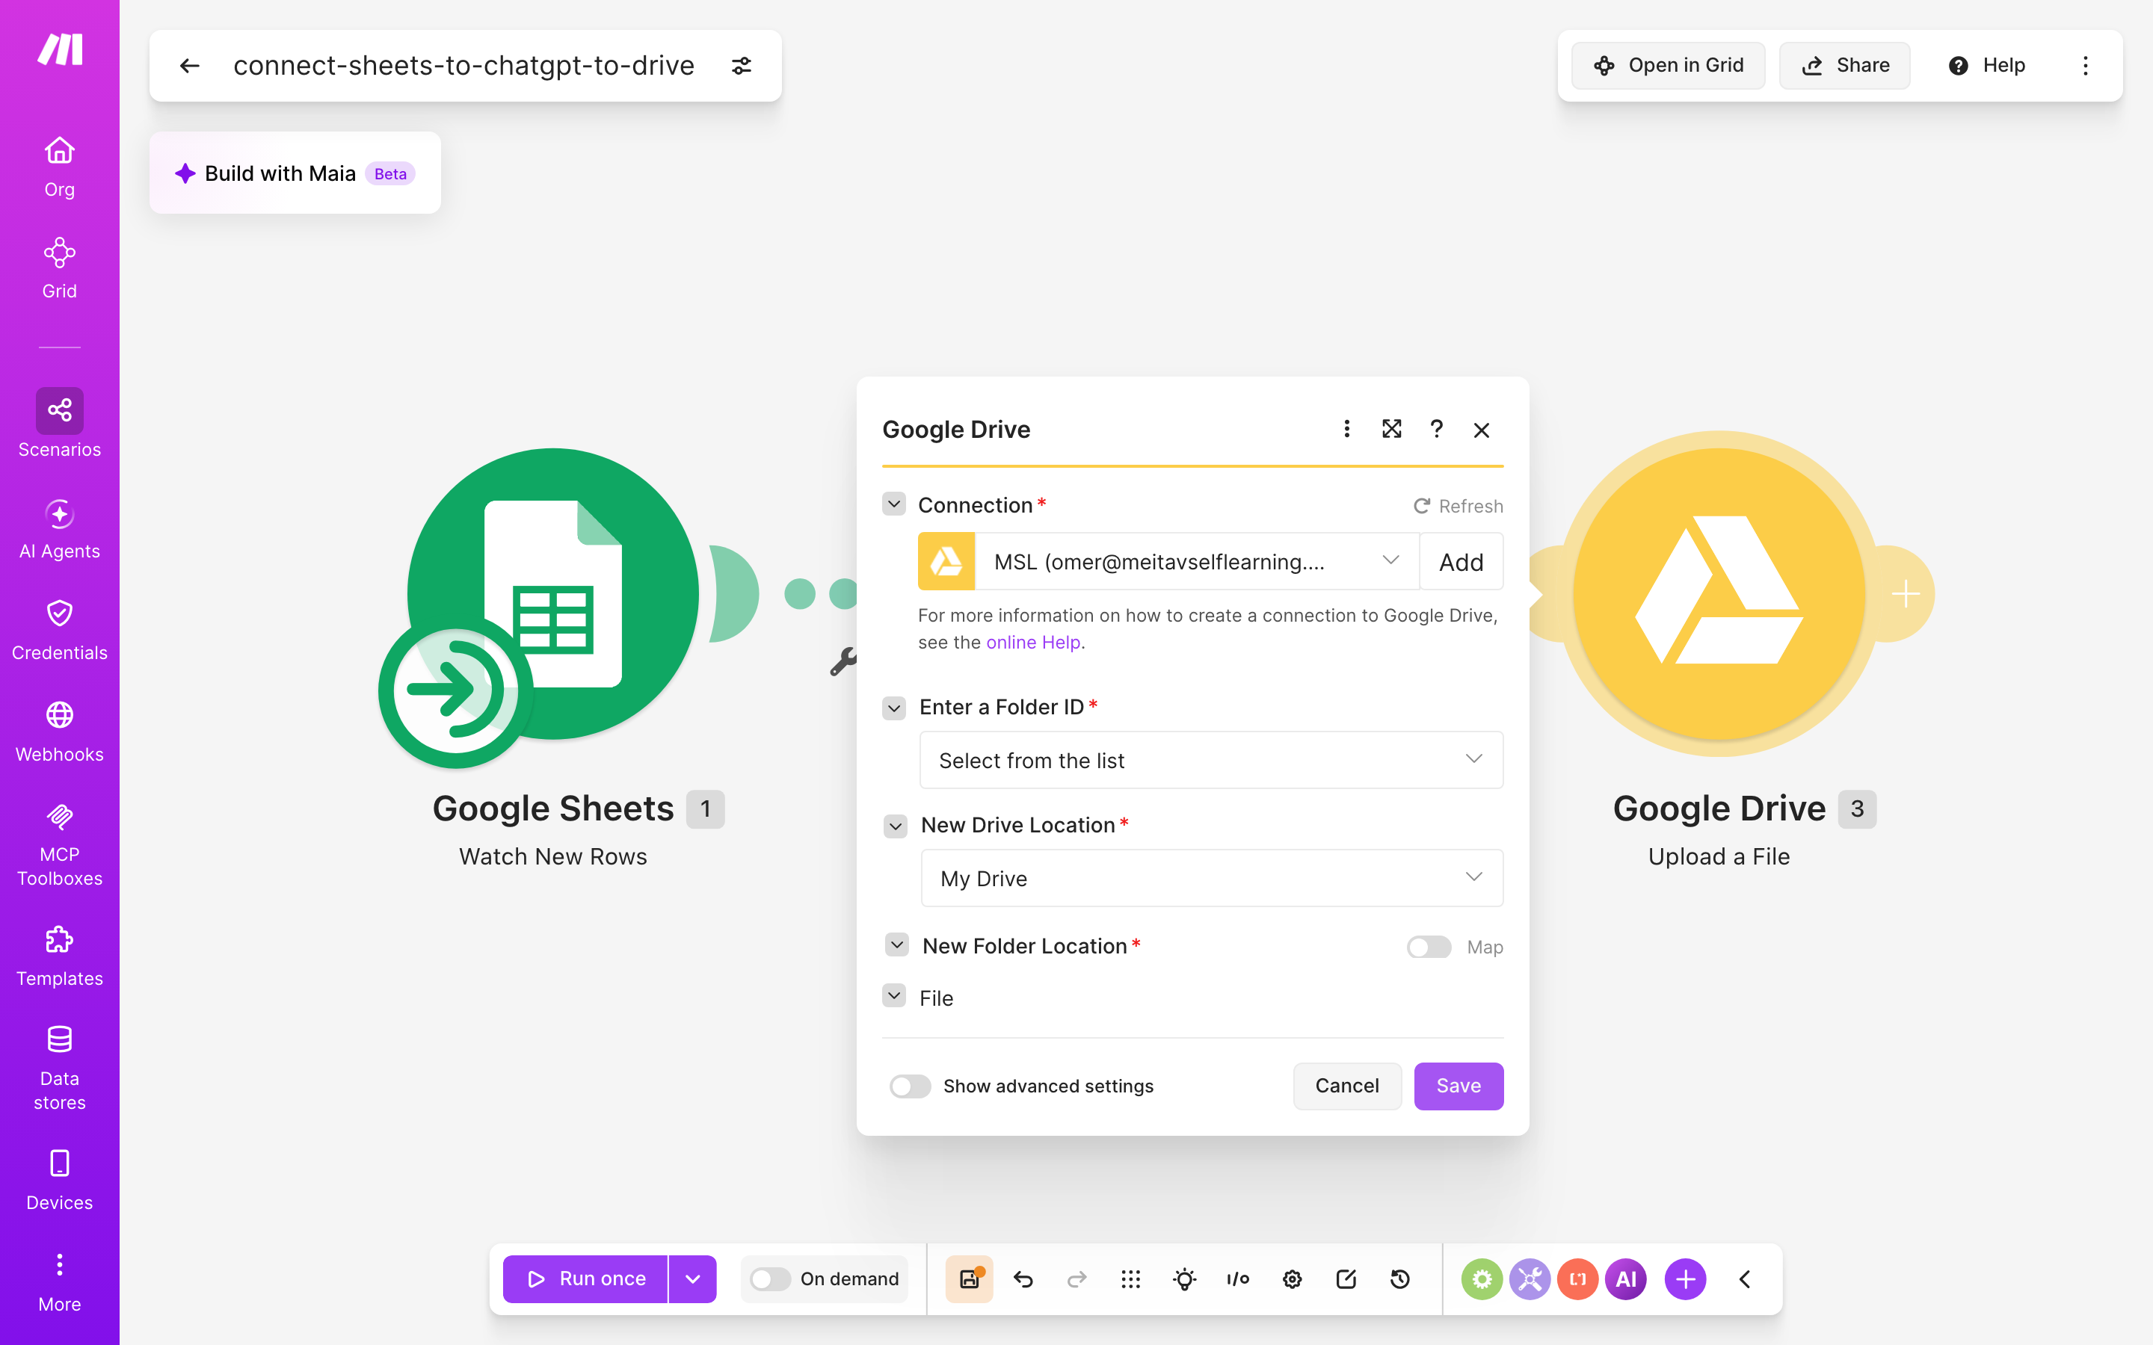Open the My Drive location dropdown
The width and height of the screenshot is (2153, 1345).
[1212, 878]
